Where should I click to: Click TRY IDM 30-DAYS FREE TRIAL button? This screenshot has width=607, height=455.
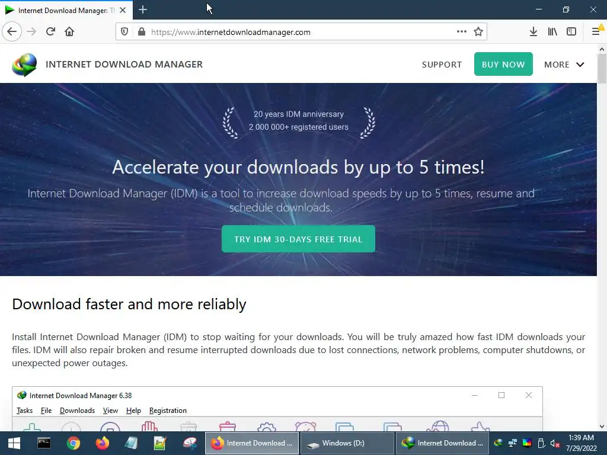[299, 239]
